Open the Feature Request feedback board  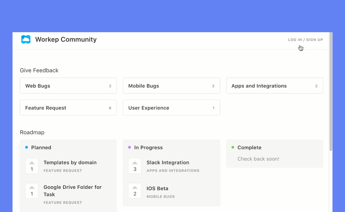pyautogui.click(x=68, y=108)
